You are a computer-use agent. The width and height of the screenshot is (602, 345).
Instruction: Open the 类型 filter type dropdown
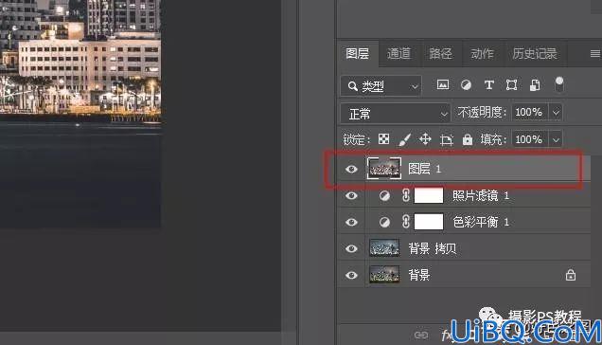[381, 86]
